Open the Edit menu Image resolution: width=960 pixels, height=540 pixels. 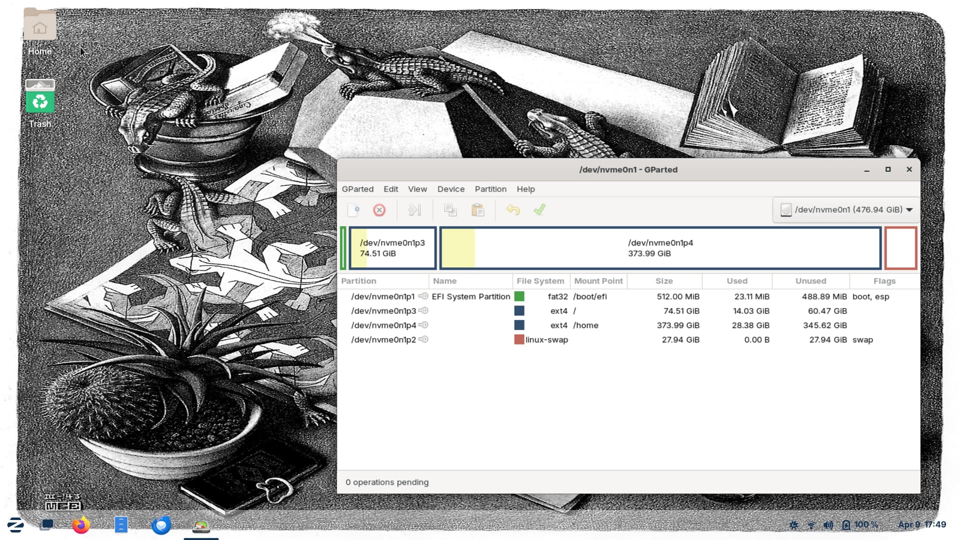point(391,189)
